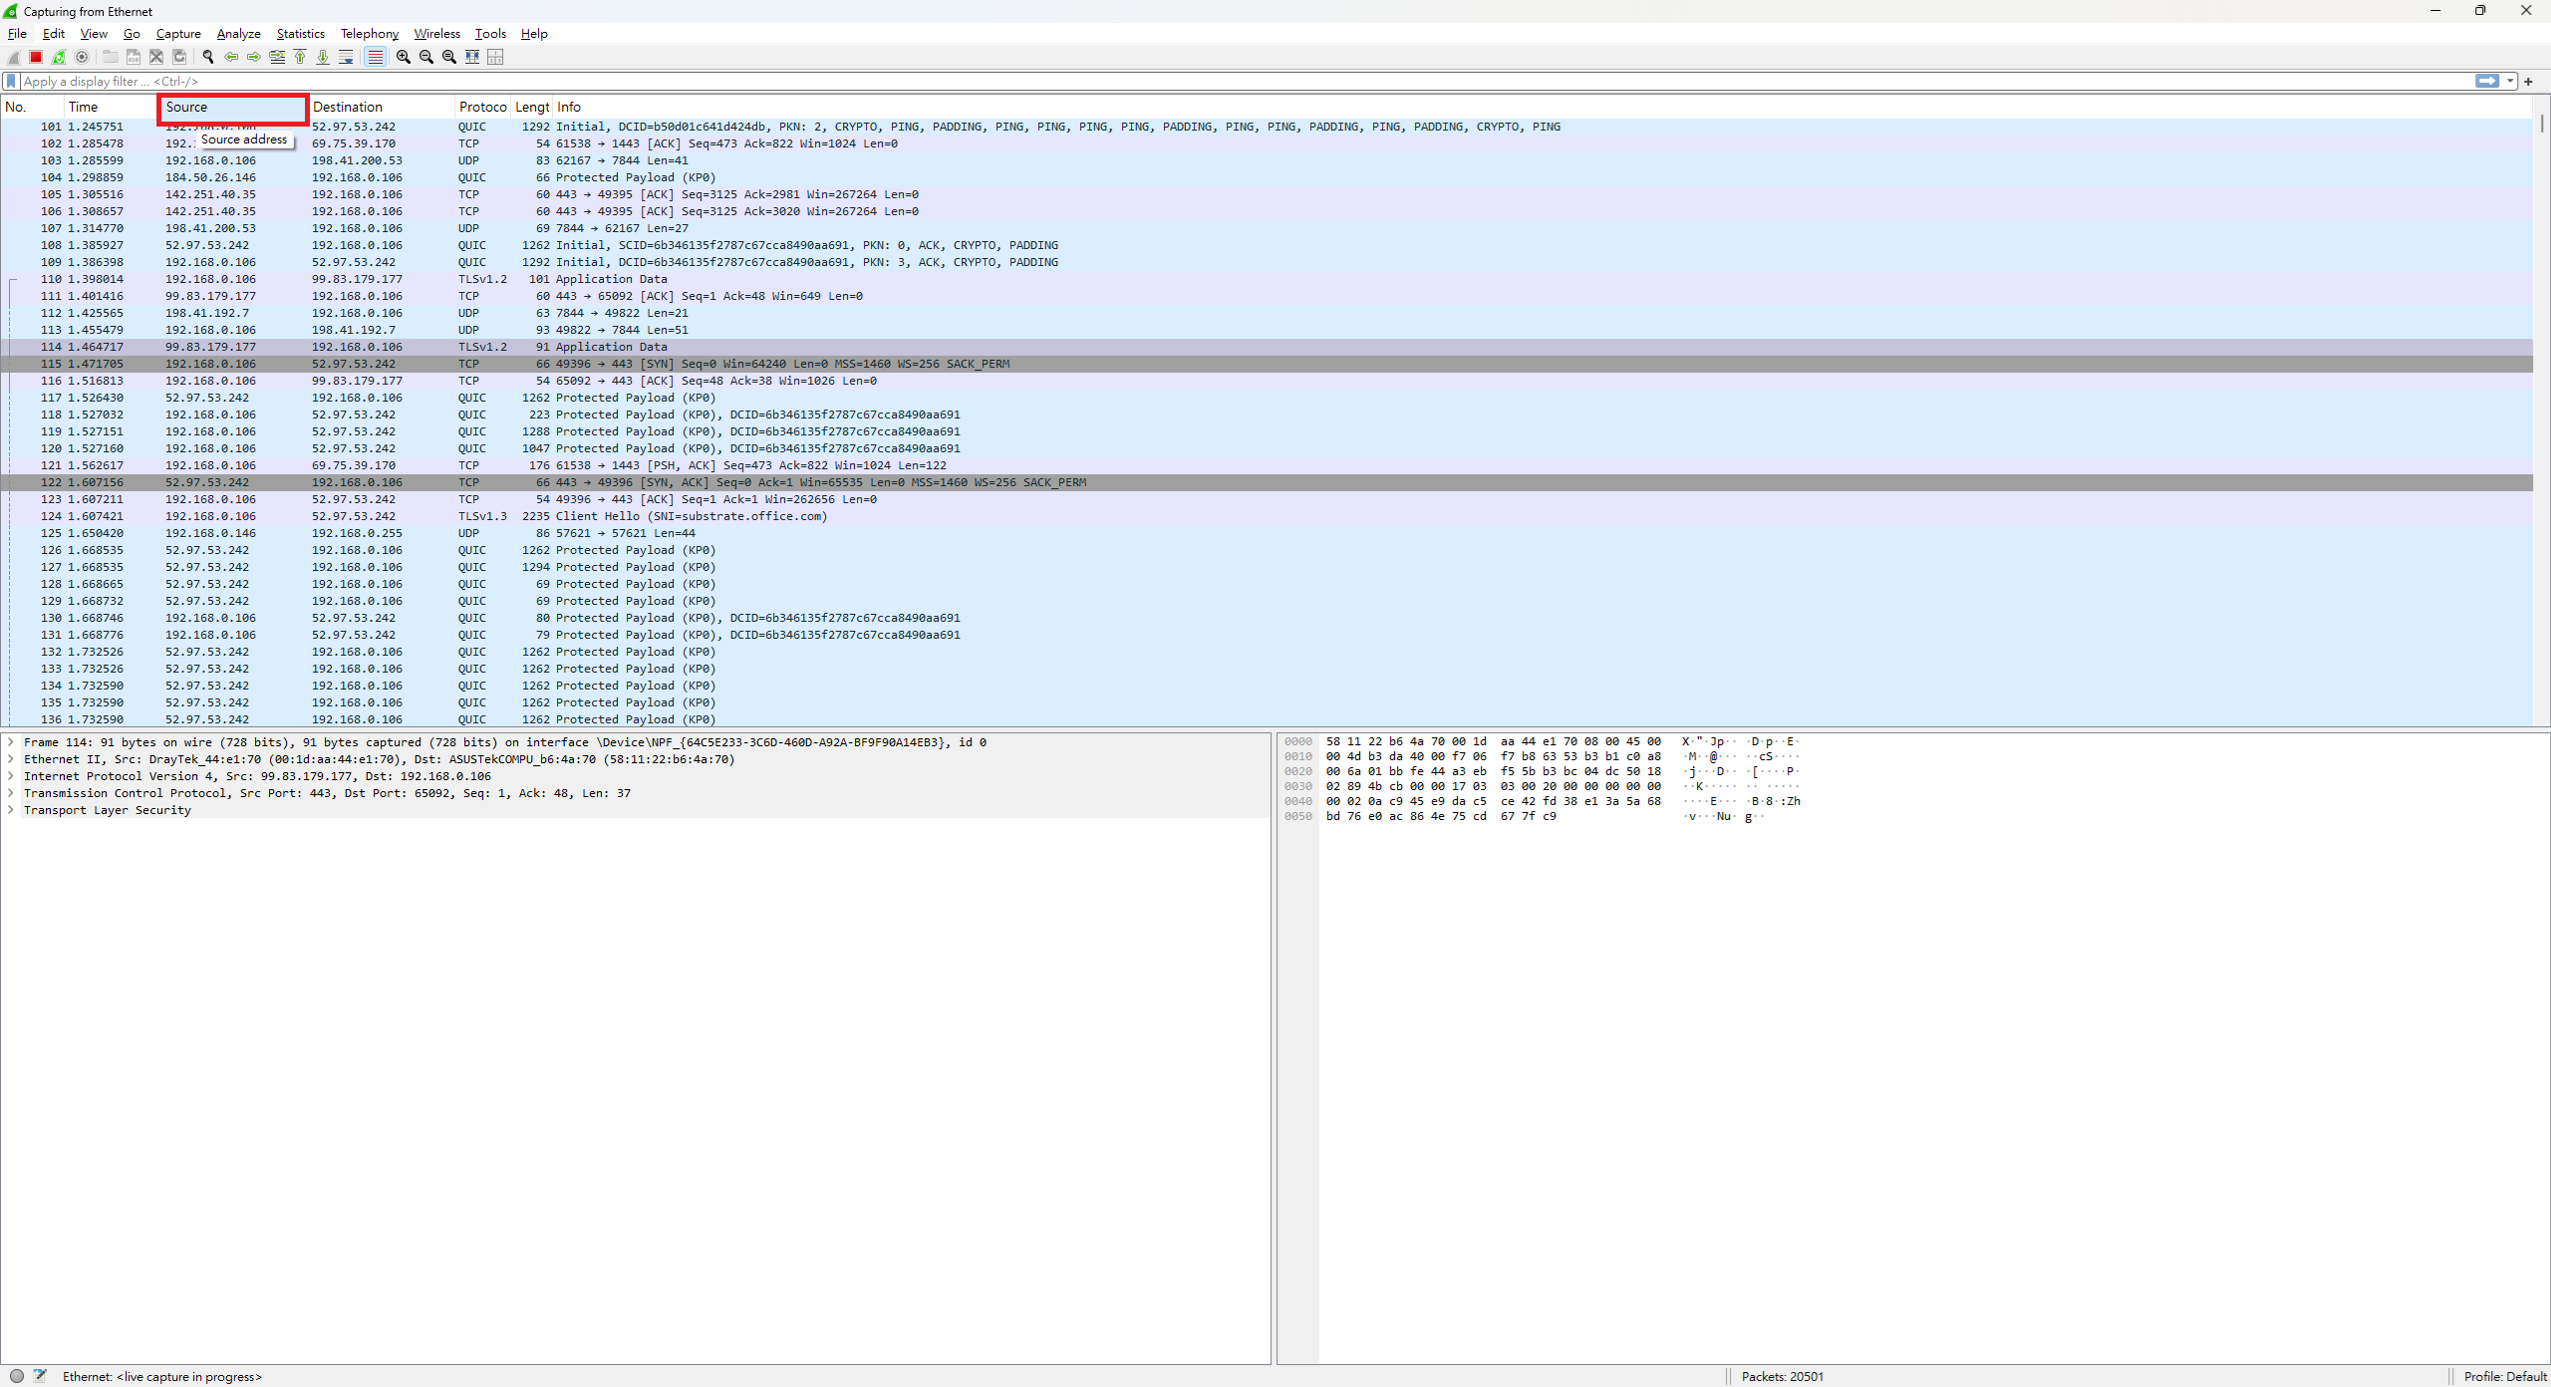The width and height of the screenshot is (2551, 1387).
Task: Open the Expert Information indicator
Action: click(17, 1375)
